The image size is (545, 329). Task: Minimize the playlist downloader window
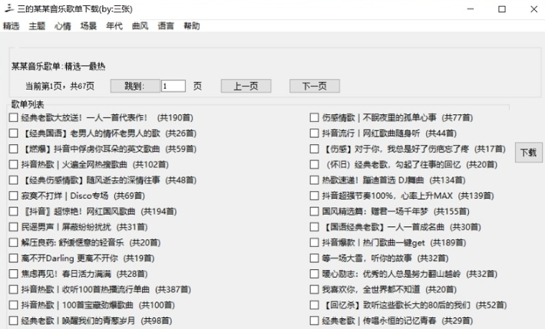tap(471, 9)
